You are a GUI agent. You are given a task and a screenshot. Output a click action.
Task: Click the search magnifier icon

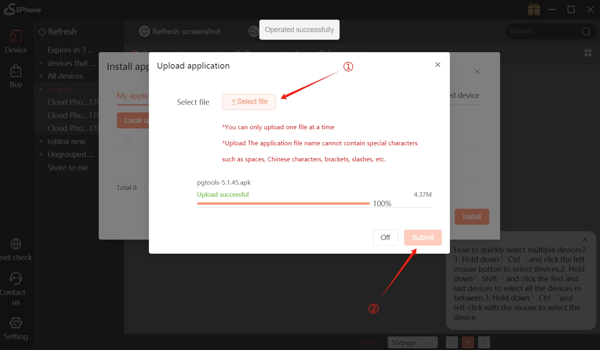[x=586, y=31]
